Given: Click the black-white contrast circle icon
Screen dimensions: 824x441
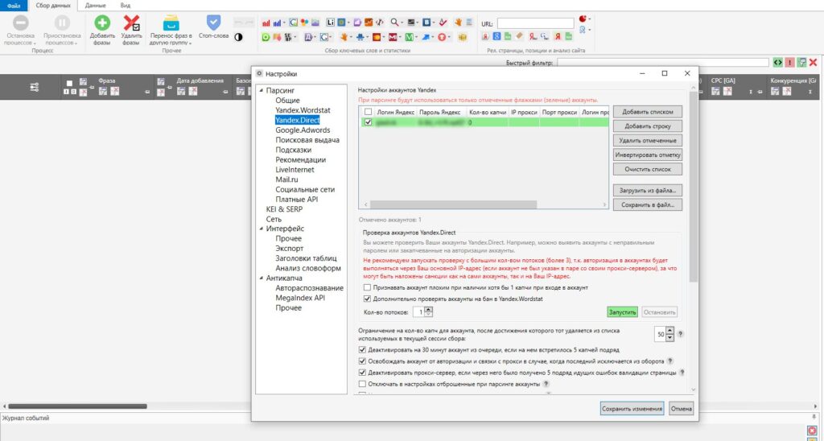Looking at the screenshot, I should coord(238,38).
